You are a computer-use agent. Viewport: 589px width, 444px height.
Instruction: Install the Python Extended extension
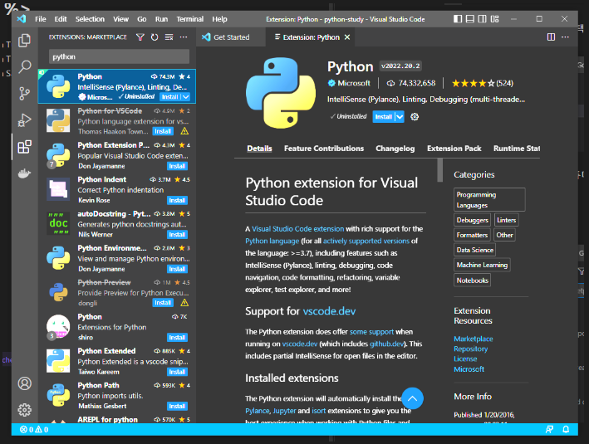(177, 372)
